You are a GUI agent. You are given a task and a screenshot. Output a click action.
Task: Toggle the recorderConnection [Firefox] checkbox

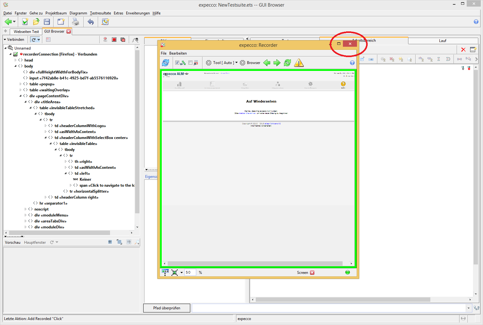[15, 54]
